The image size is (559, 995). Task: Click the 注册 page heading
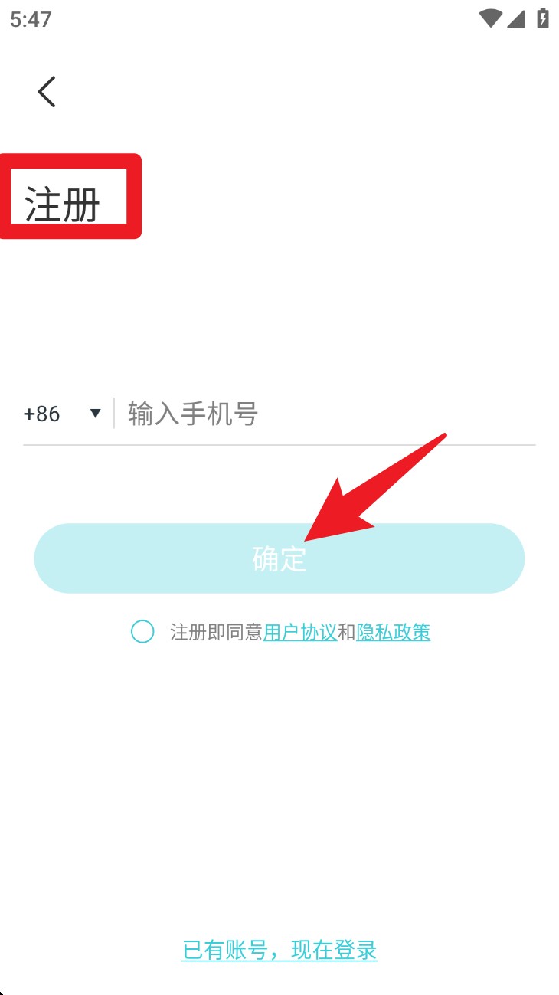point(63,204)
